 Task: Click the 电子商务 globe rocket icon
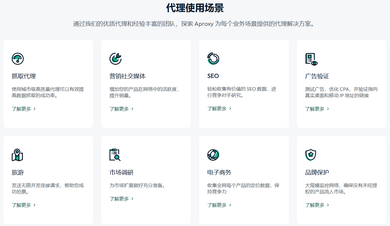(213, 155)
